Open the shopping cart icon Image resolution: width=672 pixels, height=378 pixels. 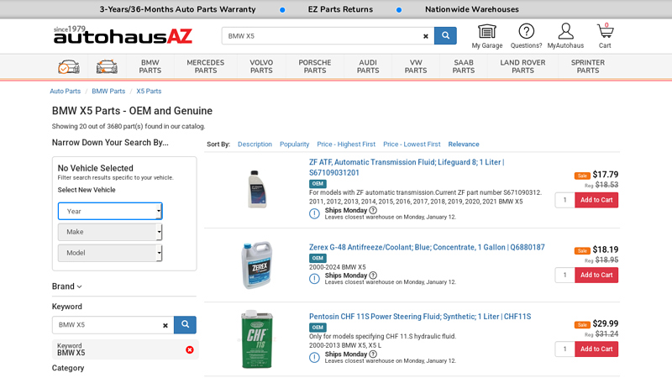[x=605, y=32]
